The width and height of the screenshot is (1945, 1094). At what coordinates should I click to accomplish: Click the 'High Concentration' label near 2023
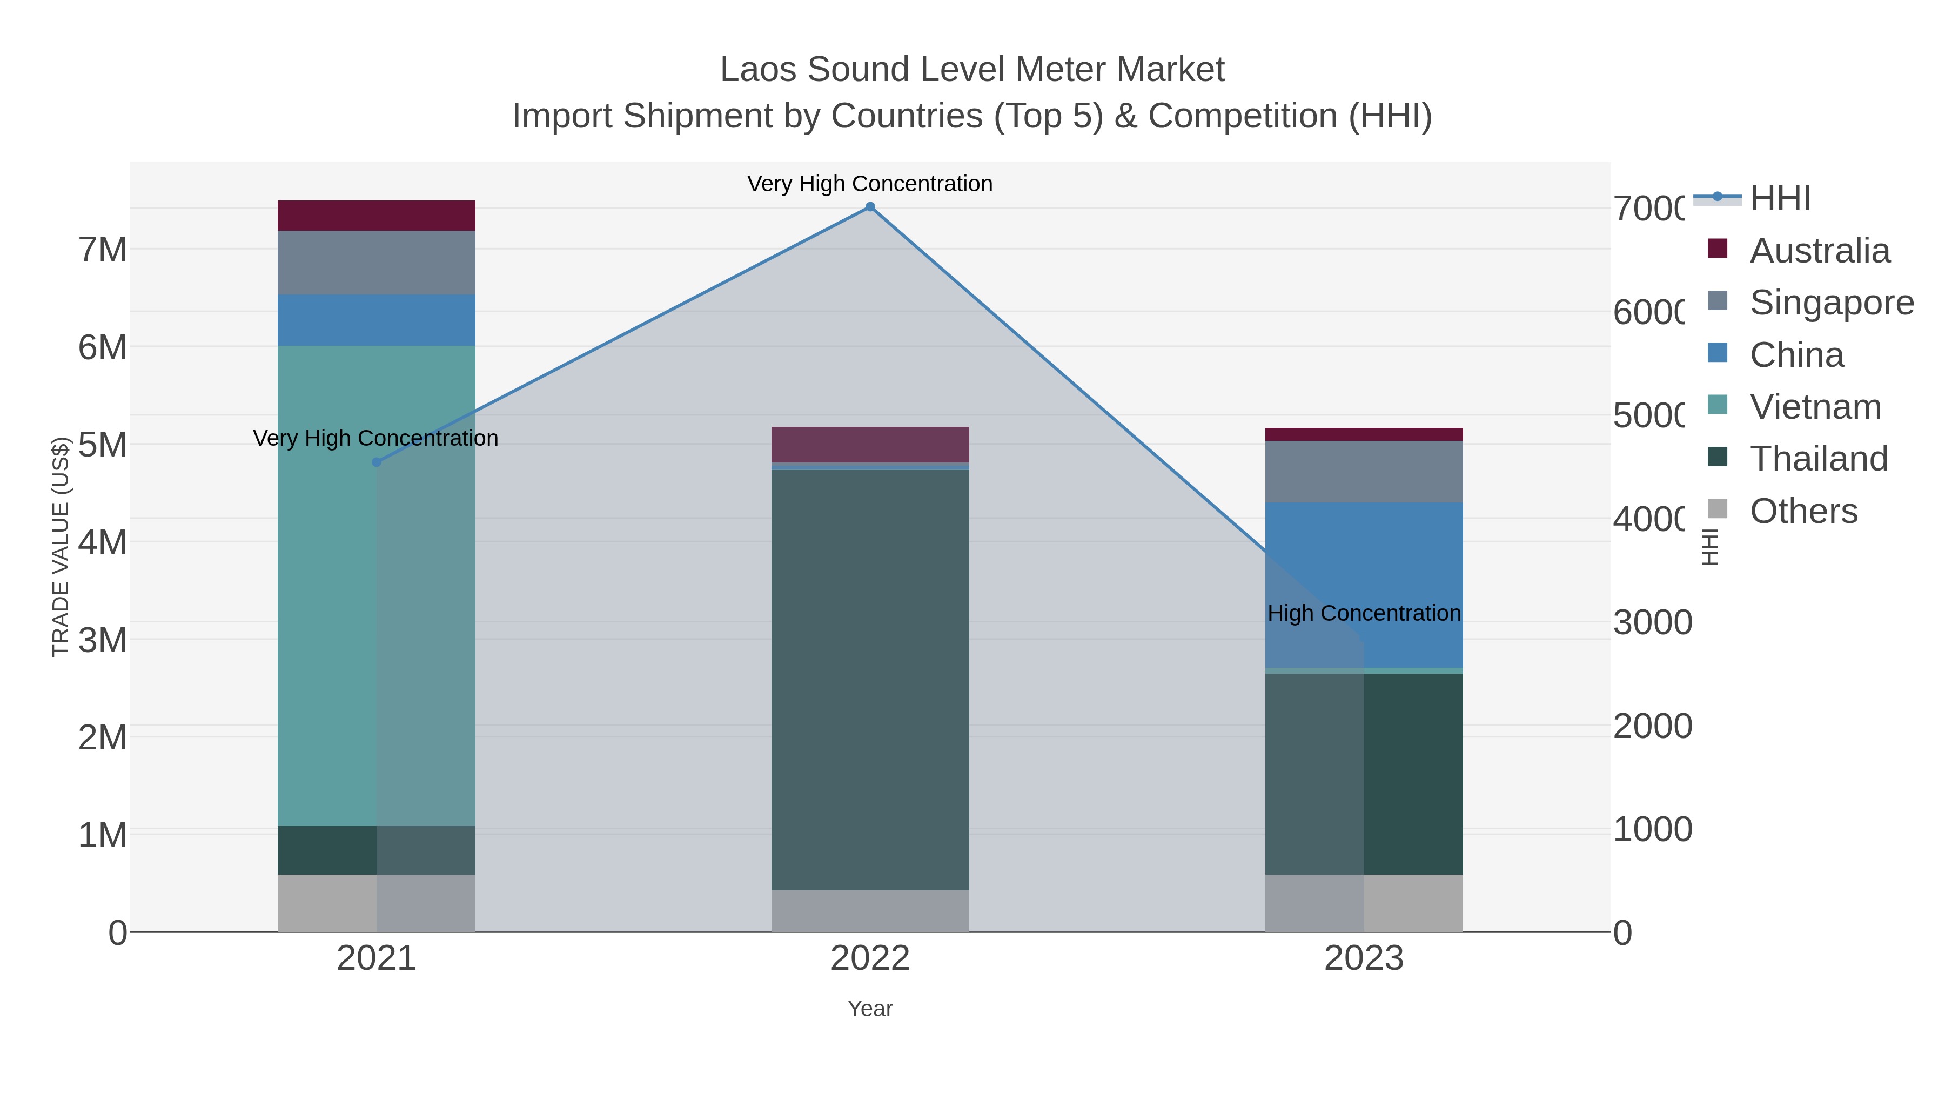click(1364, 613)
